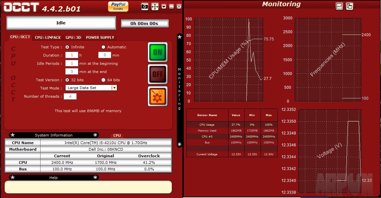
Task: Collapse the System Information section
Action: 95,135
